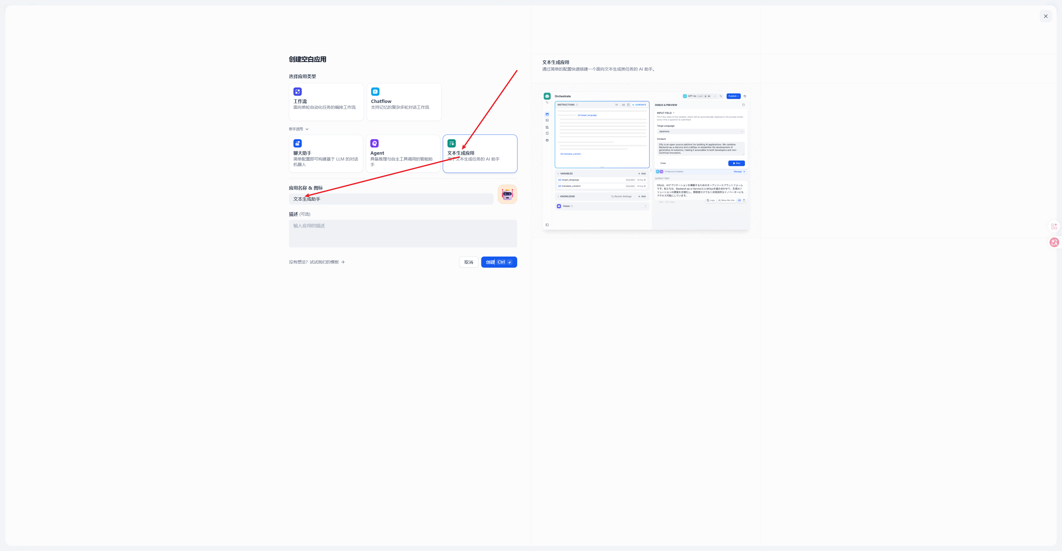The image size is (1062, 551).
Task: Click the 文本生成应用 green icon
Action: coord(451,143)
